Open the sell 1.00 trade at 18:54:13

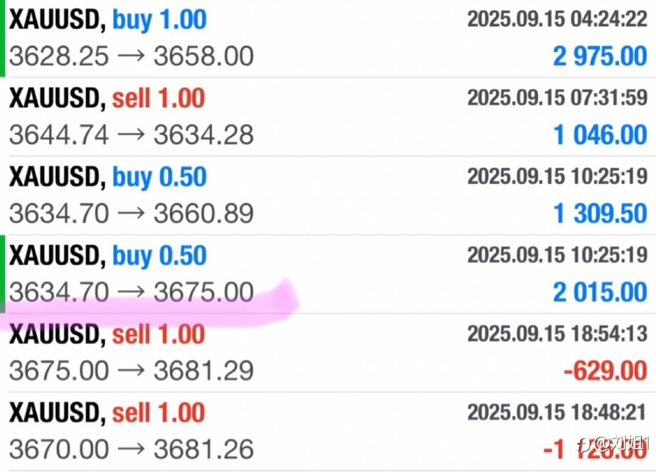[x=328, y=353]
